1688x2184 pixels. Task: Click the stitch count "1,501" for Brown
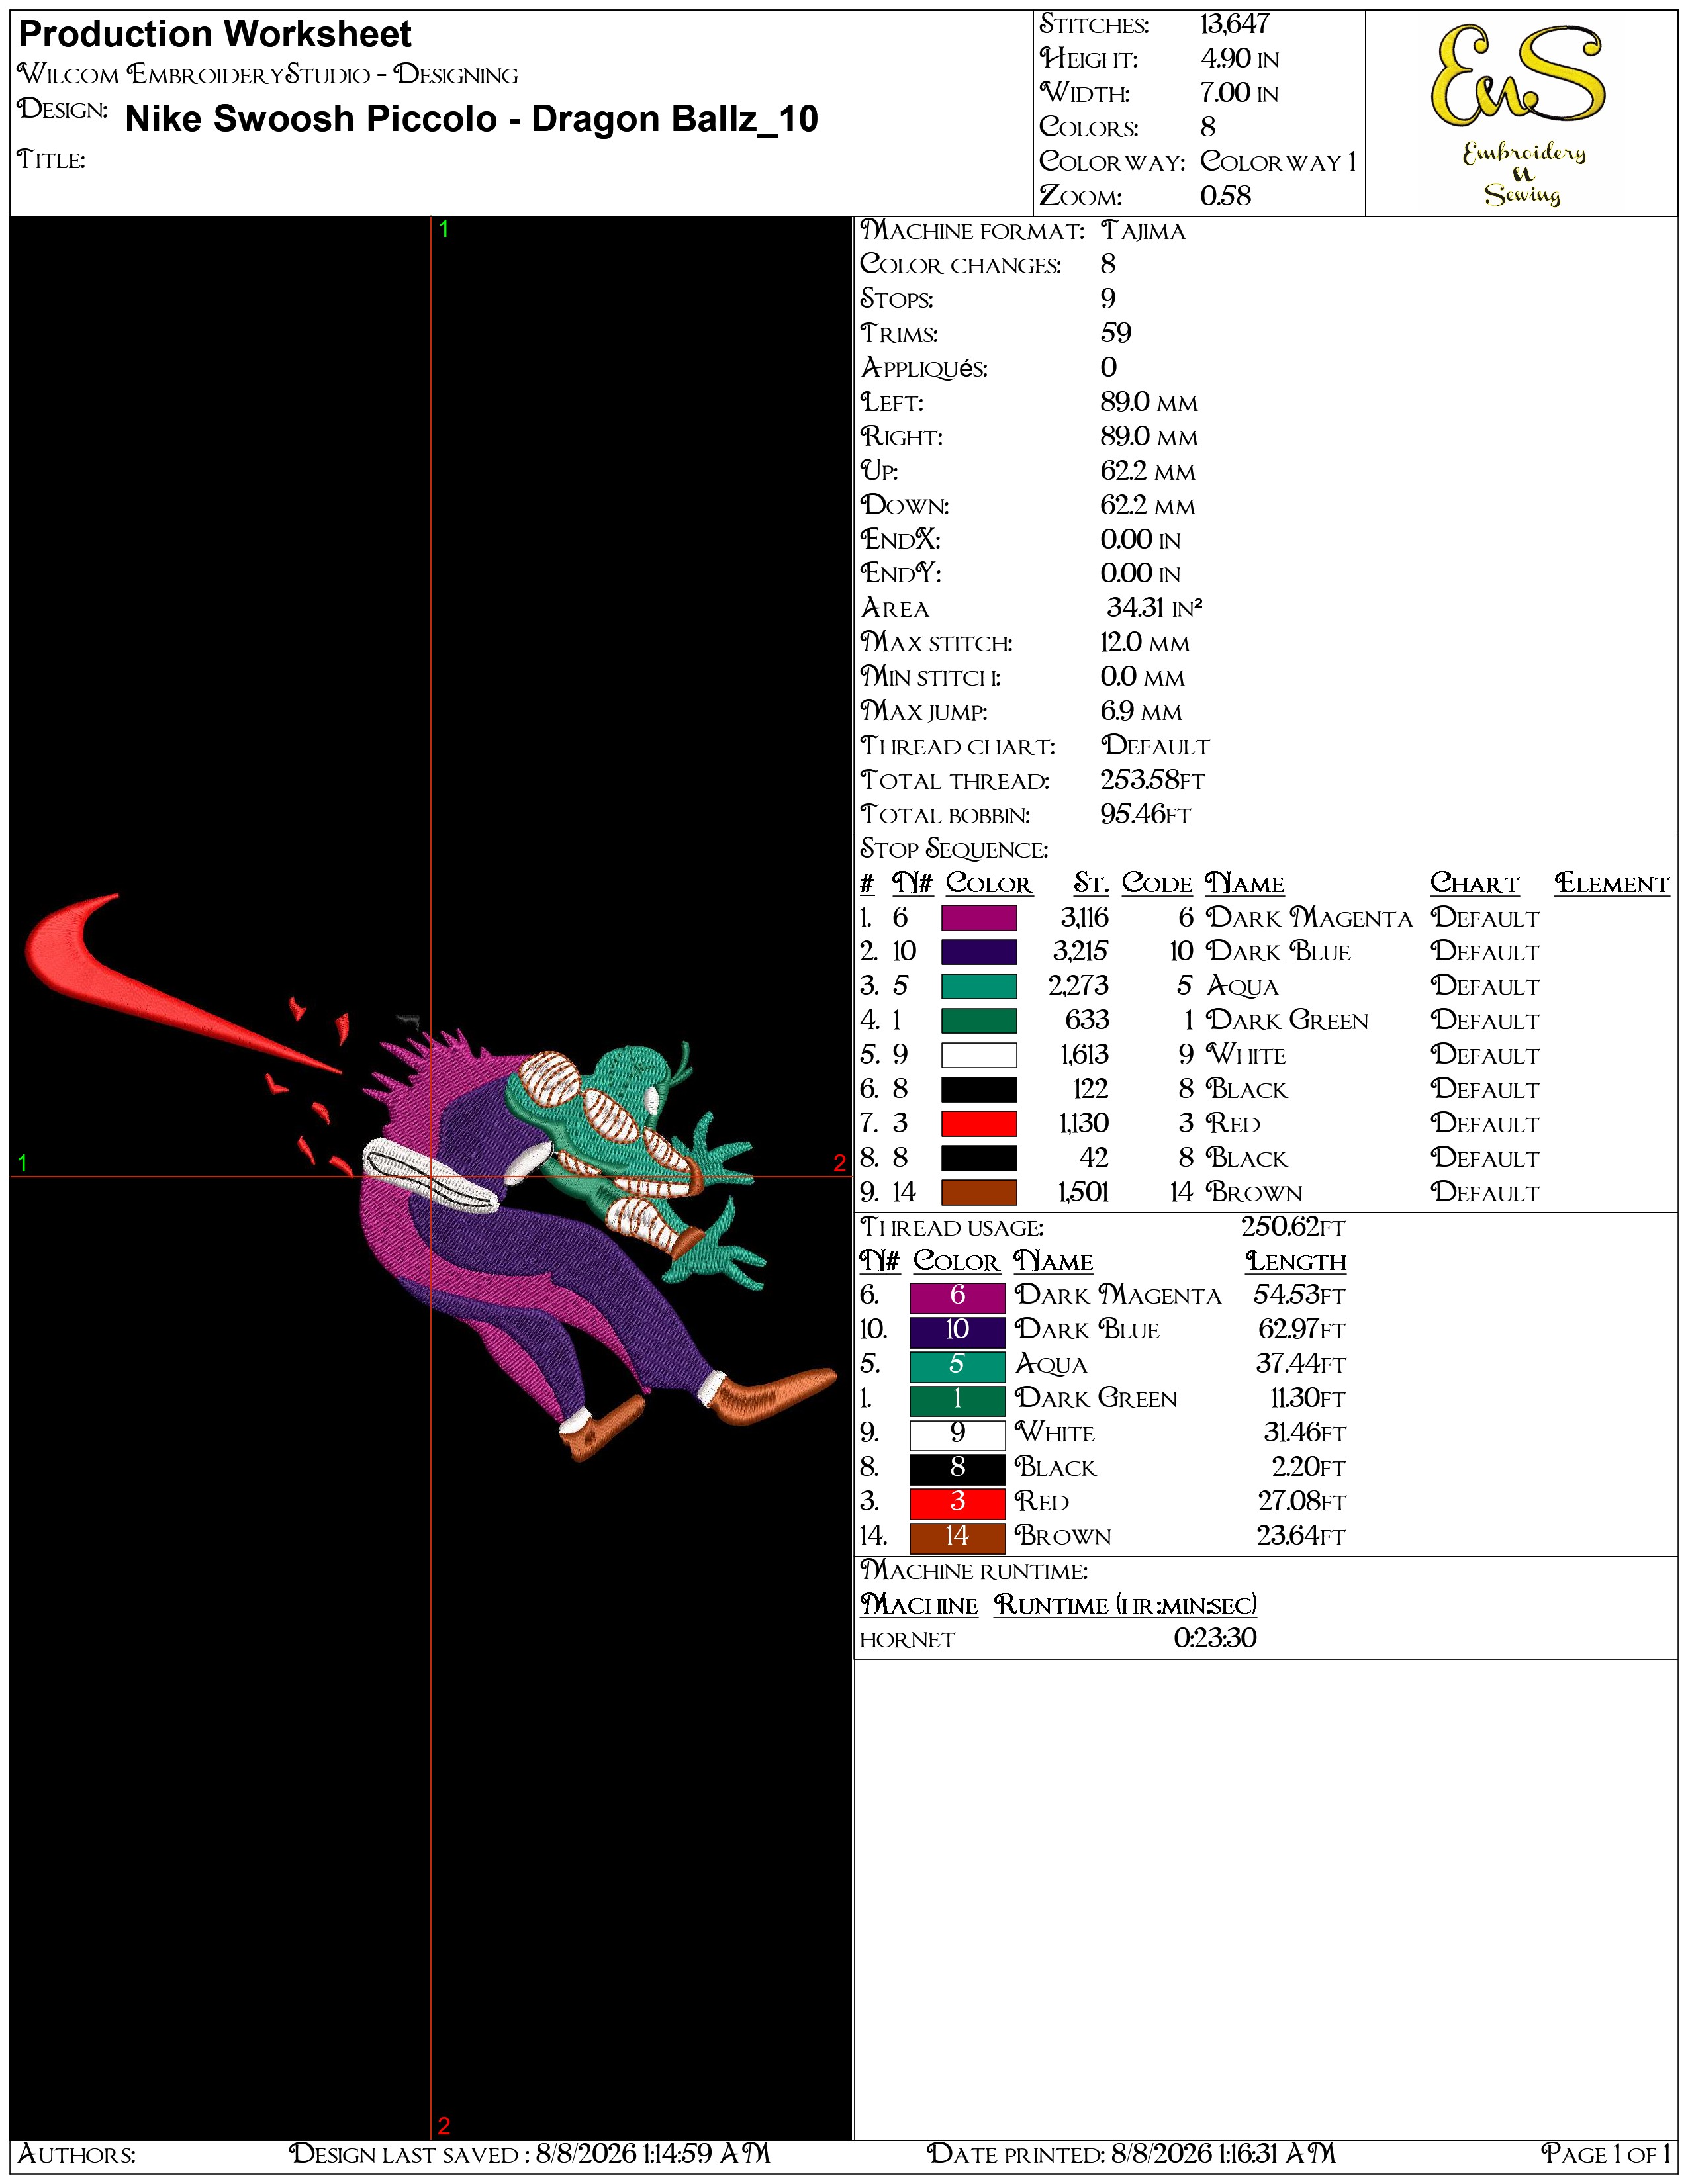[1083, 1192]
